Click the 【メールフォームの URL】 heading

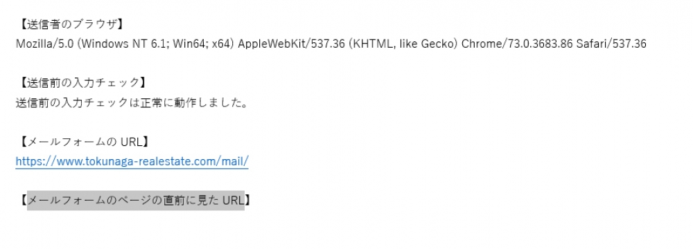tap(84, 142)
